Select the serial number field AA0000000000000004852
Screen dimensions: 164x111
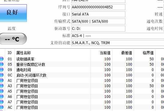[98, 7]
